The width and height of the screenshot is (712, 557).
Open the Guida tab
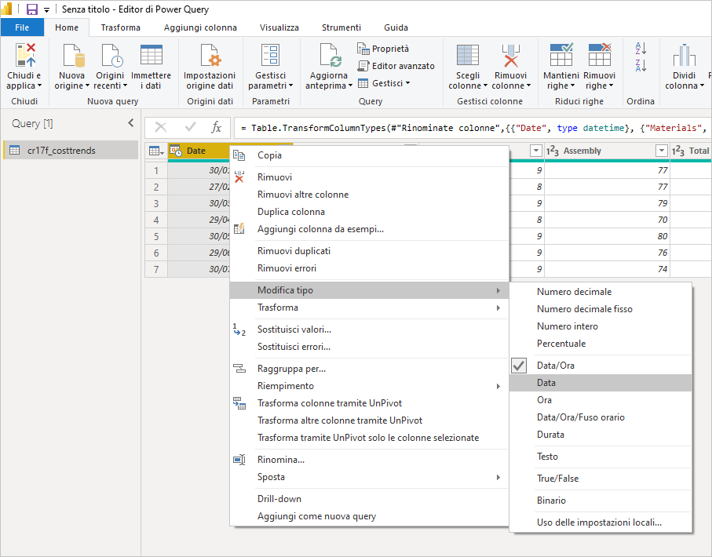click(396, 27)
